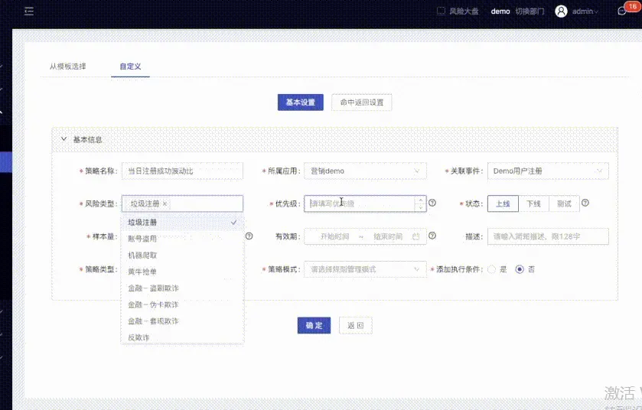Open the 策略模式 dropdown

click(x=365, y=269)
